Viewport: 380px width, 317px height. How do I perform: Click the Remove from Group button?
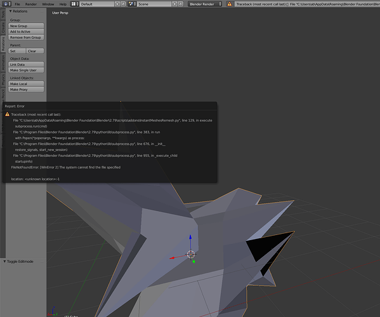pyautogui.click(x=26, y=37)
